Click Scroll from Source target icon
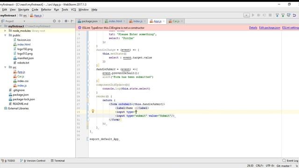Screen dimensions: 299x168 coord(54,21)
